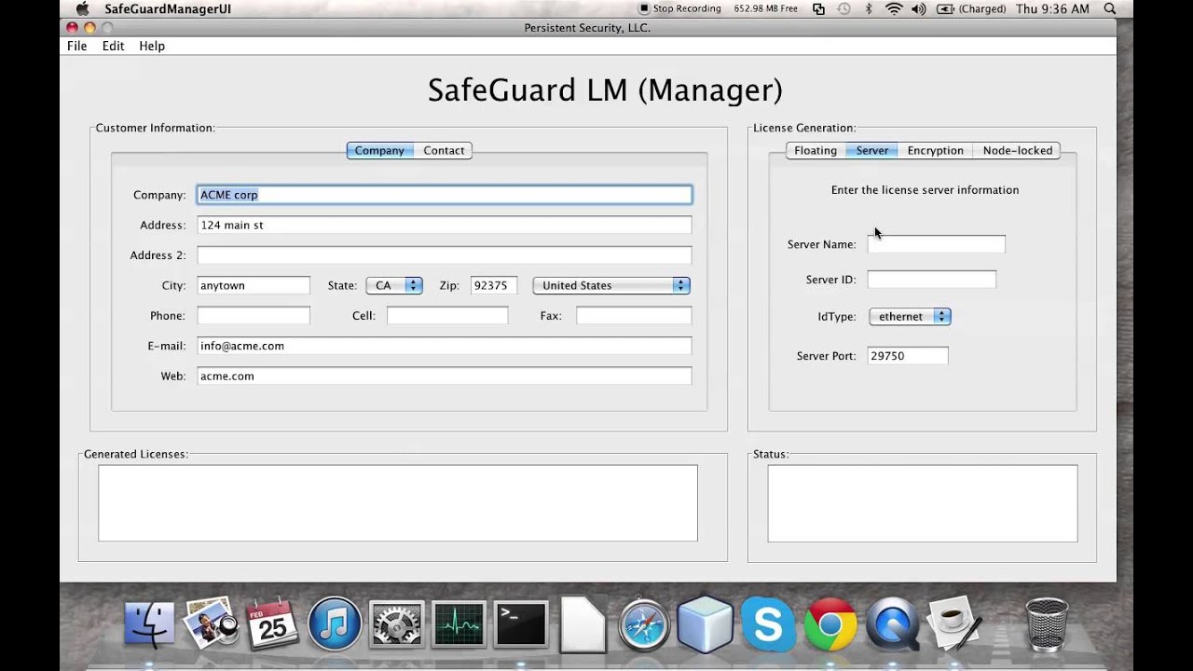This screenshot has width=1193, height=671.
Task: Open SafeGuardManagerUI application menu
Action: pyautogui.click(x=168, y=8)
